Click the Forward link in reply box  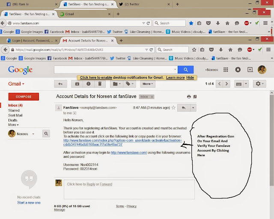click(x=106, y=184)
